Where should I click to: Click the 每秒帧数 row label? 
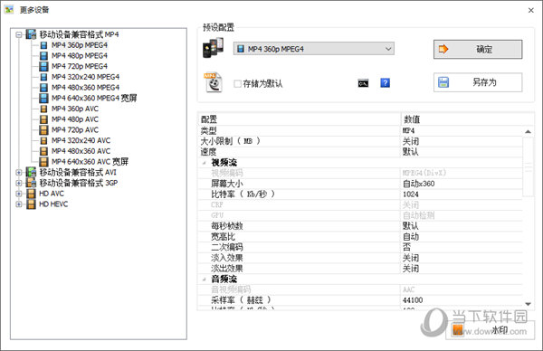tap(227, 226)
